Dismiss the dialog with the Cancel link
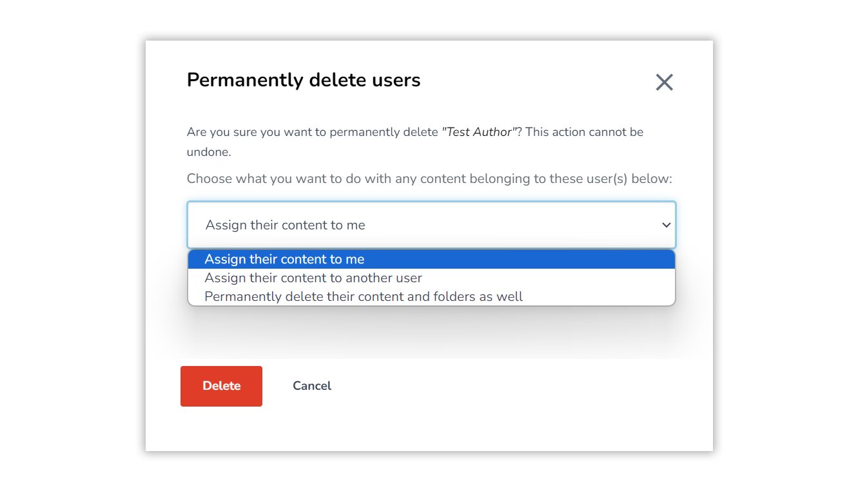The width and height of the screenshot is (858, 491). click(312, 386)
